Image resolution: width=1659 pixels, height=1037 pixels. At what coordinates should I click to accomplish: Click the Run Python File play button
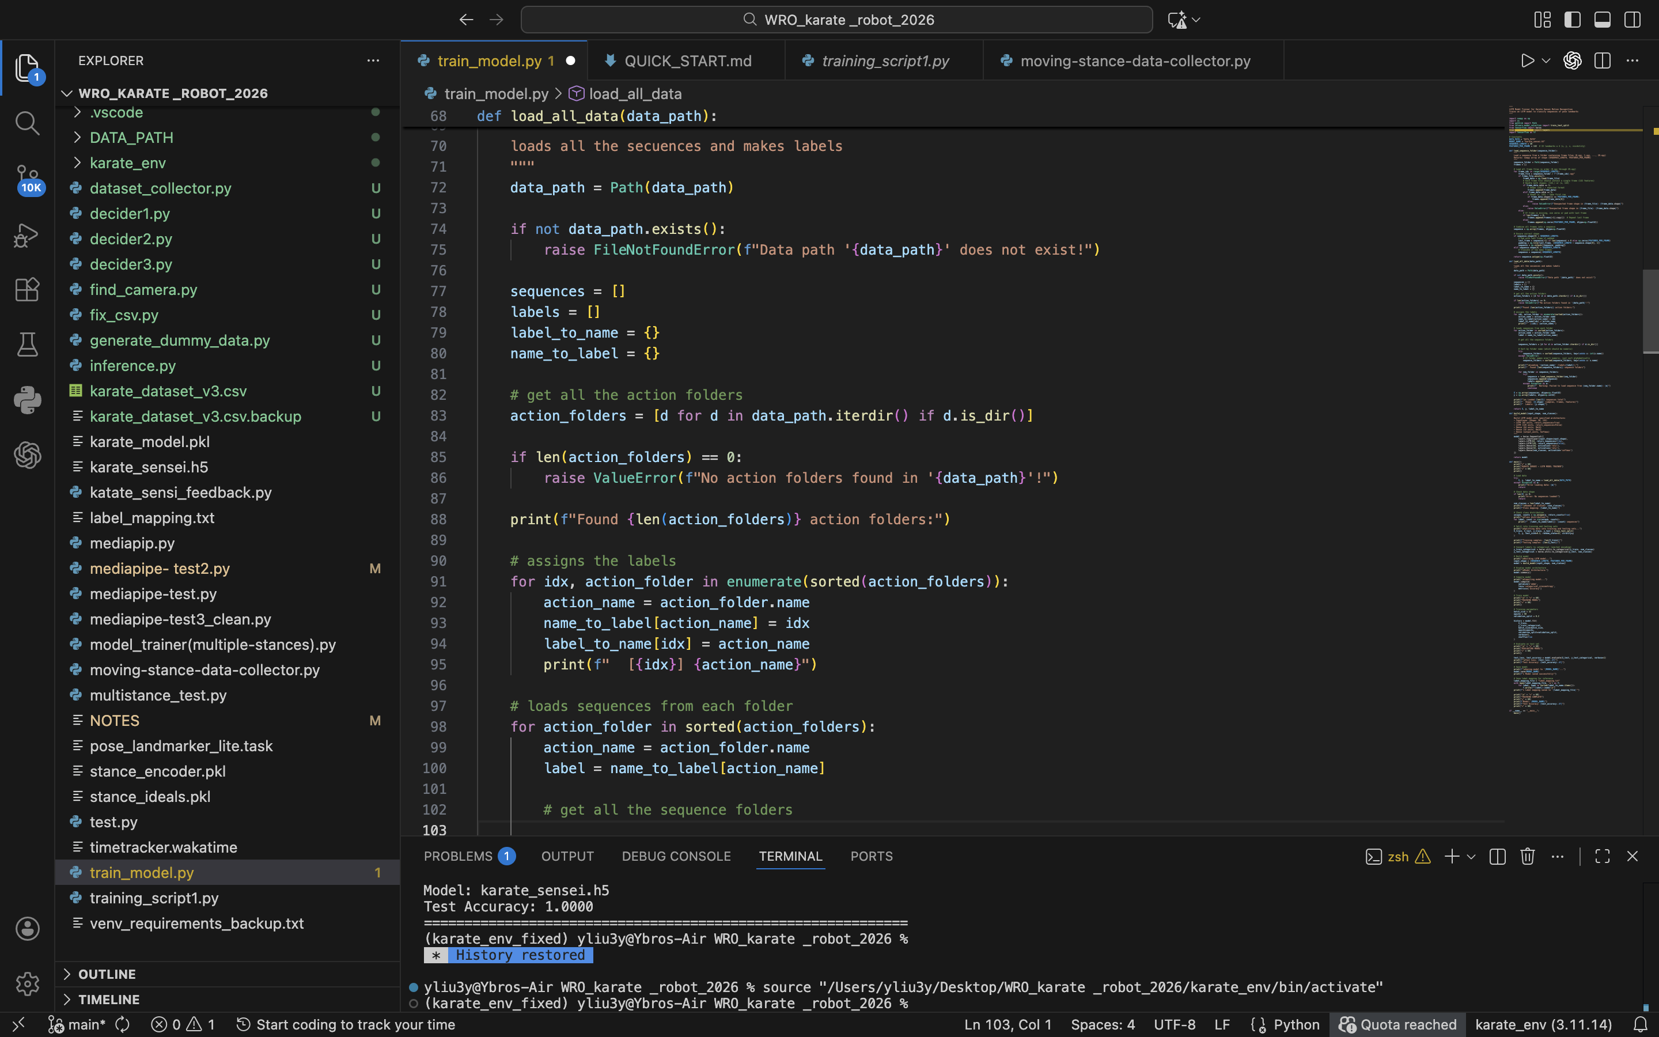tap(1527, 61)
